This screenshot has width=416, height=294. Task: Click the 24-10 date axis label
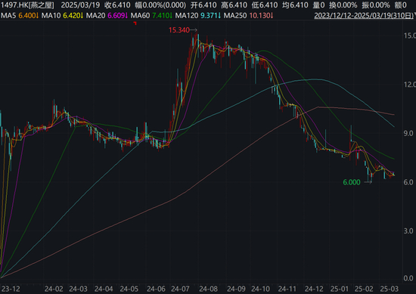[260, 289]
